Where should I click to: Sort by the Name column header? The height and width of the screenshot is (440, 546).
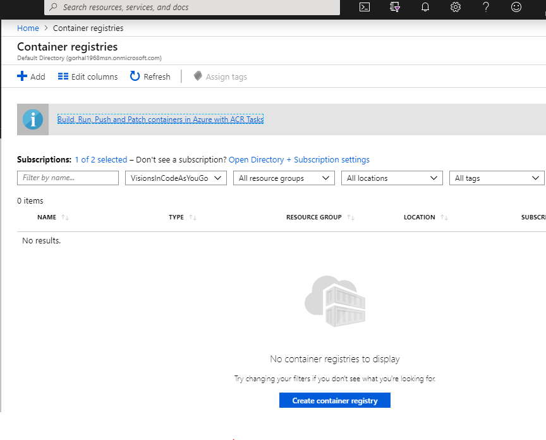pos(47,217)
